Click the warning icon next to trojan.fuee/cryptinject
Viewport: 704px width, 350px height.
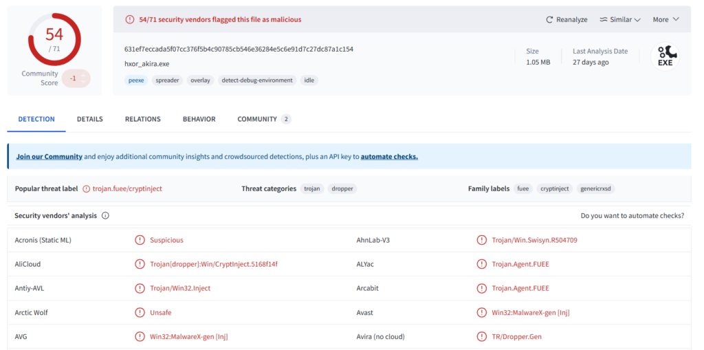click(x=87, y=188)
